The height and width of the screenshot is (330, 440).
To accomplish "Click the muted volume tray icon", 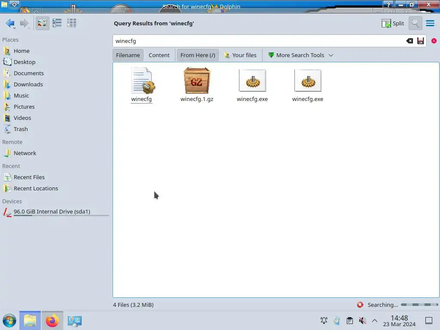I will pyautogui.click(x=363, y=321).
